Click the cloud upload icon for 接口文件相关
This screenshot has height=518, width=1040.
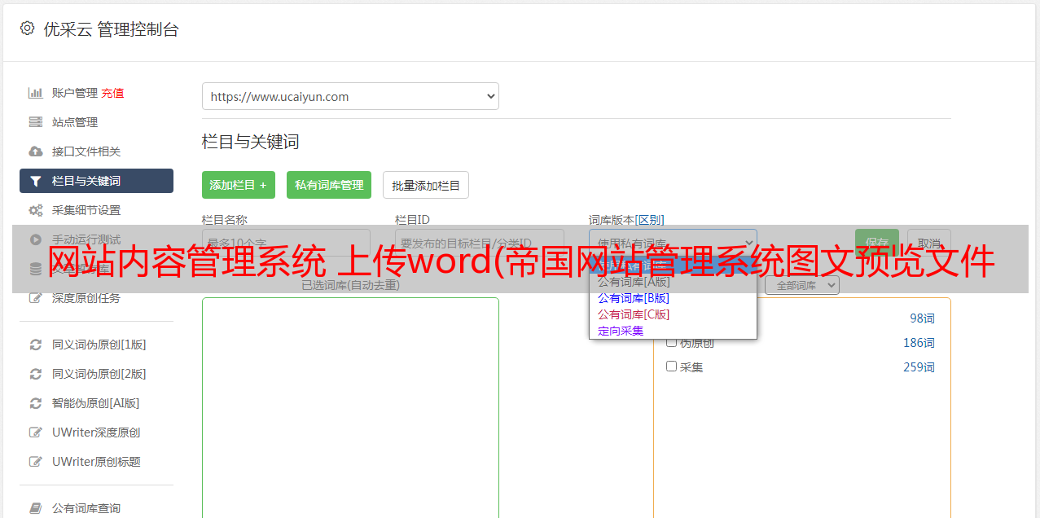[35, 151]
